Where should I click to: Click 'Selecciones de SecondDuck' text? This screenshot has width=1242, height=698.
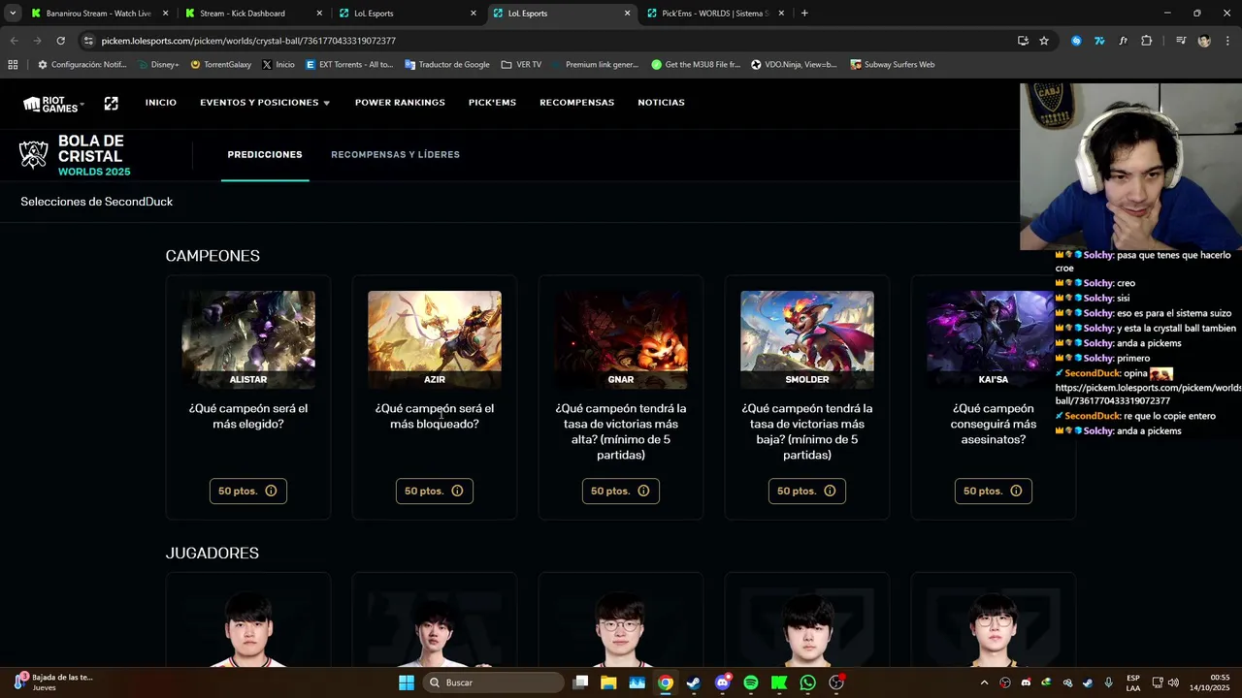coord(97,202)
